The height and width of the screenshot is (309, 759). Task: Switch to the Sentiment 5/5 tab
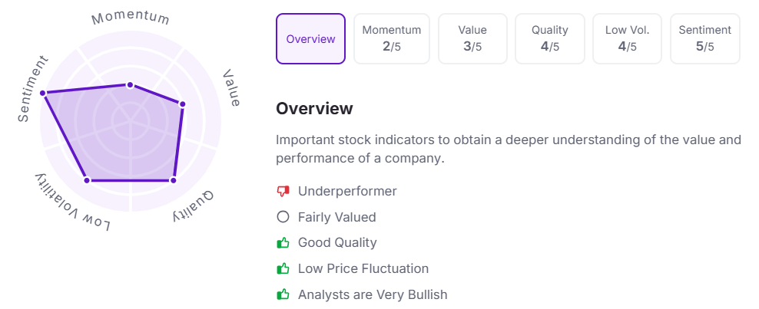point(704,38)
